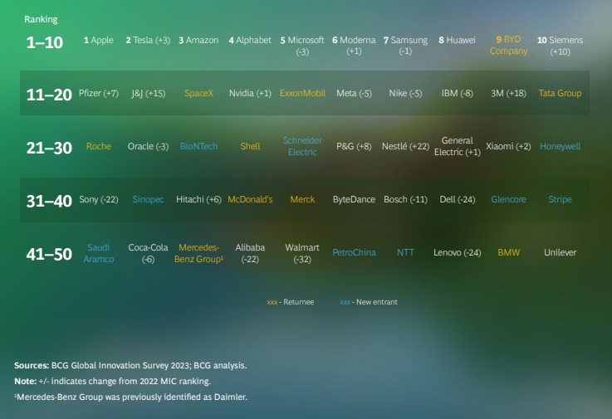Click '5 Microsoft (-3)' entry
The height and width of the screenshot is (419, 612).
(x=302, y=46)
